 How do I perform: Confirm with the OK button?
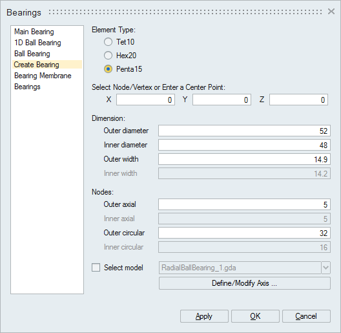click(x=255, y=316)
